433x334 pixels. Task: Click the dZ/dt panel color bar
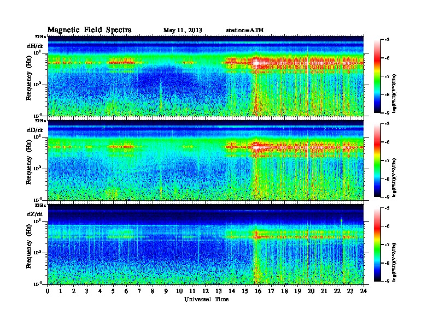tap(377, 244)
